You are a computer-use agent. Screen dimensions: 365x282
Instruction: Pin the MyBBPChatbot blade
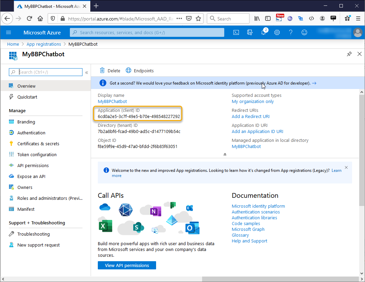pyautogui.click(x=349, y=54)
